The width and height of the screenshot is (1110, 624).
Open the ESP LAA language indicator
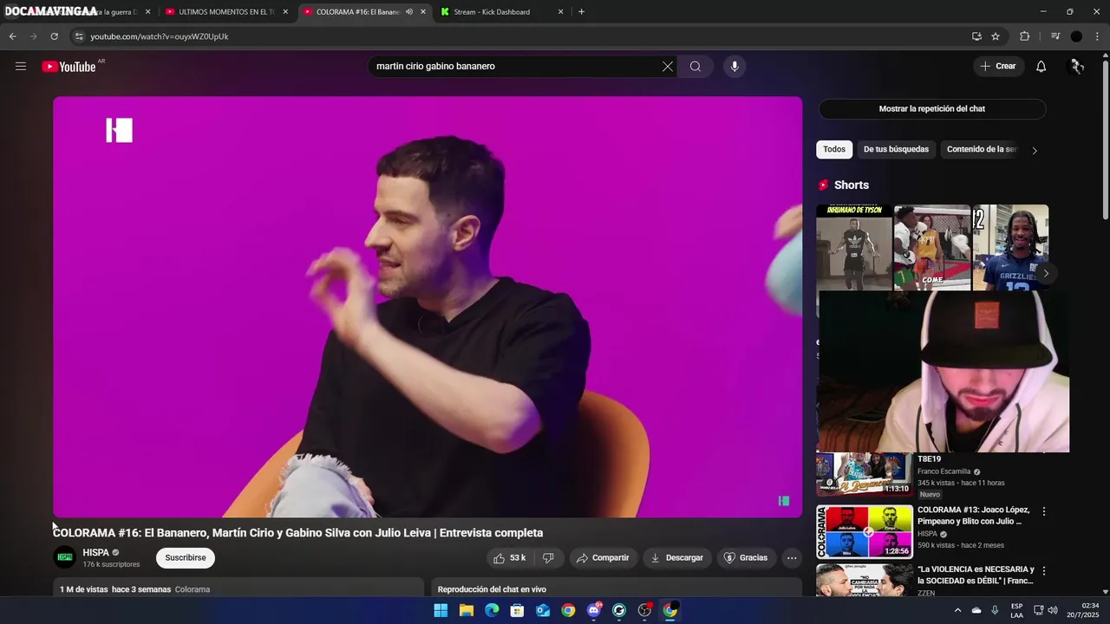1016,610
